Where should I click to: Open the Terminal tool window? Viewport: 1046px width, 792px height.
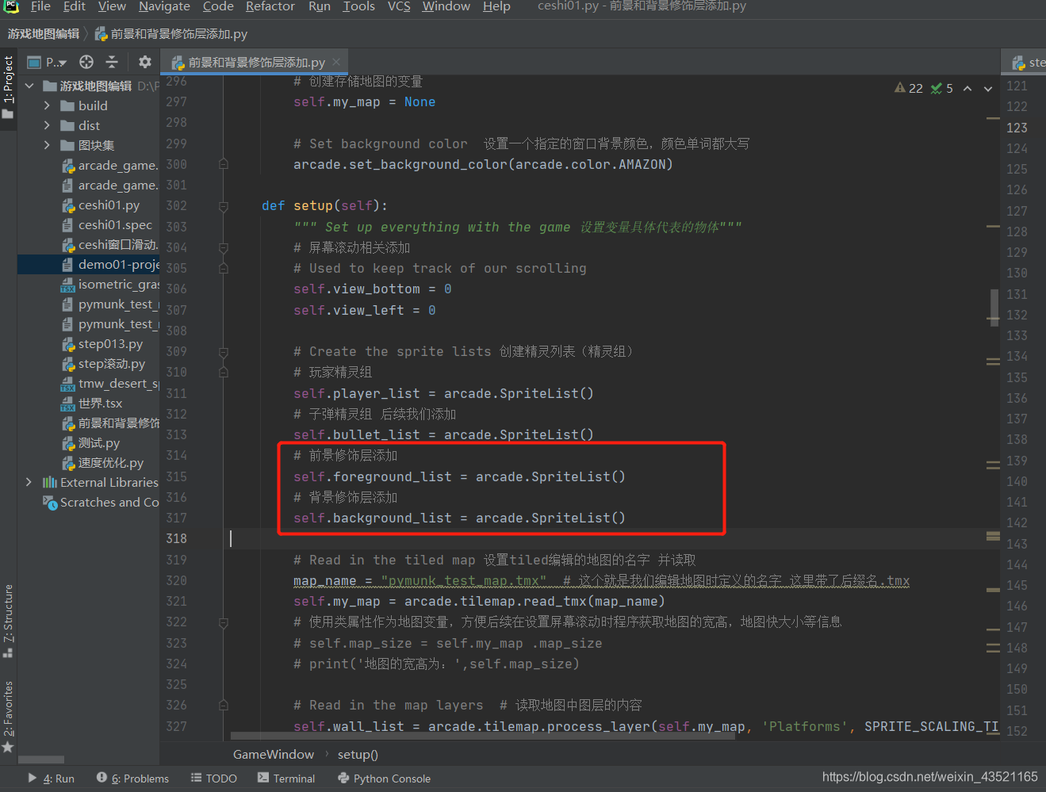tap(286, 779)
